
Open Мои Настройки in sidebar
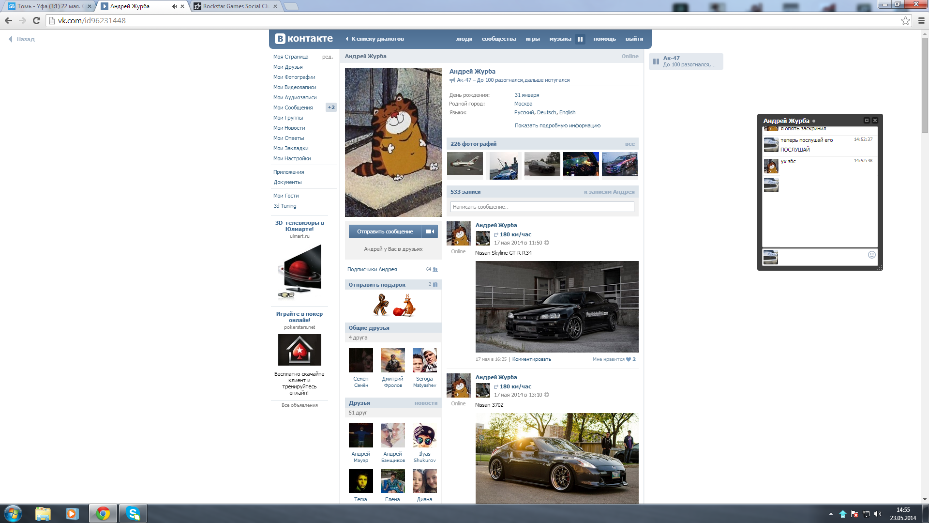point(292,158)
